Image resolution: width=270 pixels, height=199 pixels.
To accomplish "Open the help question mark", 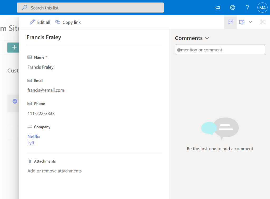I will click(247, 8).
